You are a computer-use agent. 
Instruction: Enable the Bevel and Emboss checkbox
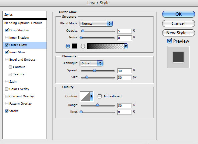point(7,60)
